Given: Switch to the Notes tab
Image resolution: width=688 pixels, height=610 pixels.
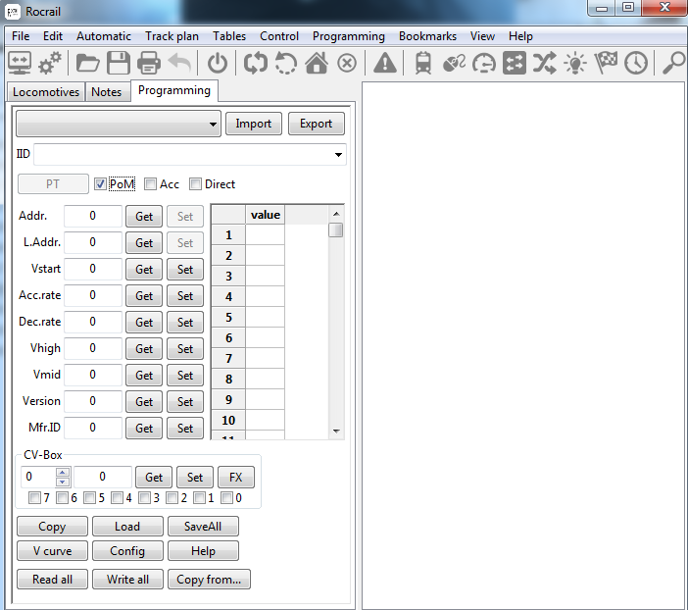Looking at the screenshot, I should [107, 92].
